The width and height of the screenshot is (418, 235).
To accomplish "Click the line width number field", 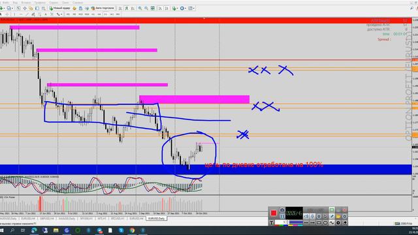I will coord(280,223).
